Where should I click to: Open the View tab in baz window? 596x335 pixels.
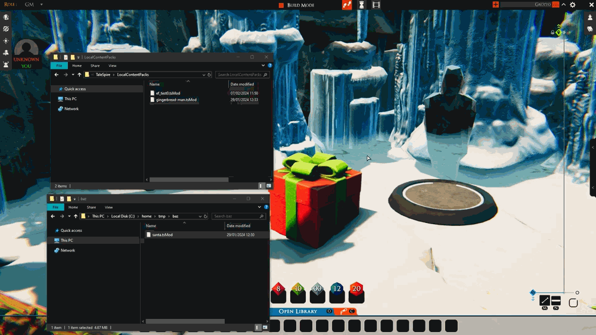(x=108, y=207)
